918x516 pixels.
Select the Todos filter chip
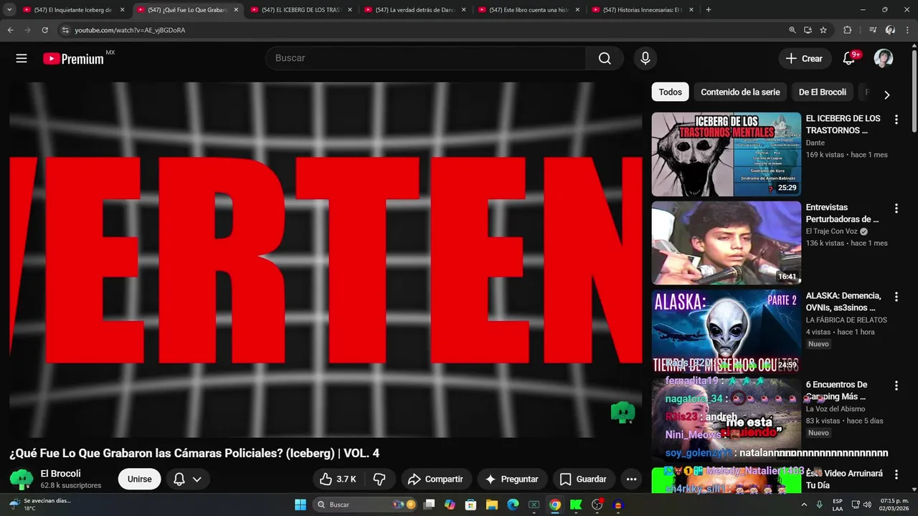click(670, 92)
